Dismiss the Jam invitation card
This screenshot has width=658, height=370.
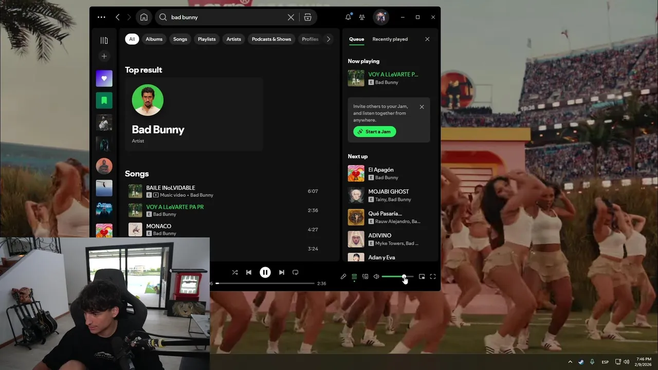tap(422, 107)
